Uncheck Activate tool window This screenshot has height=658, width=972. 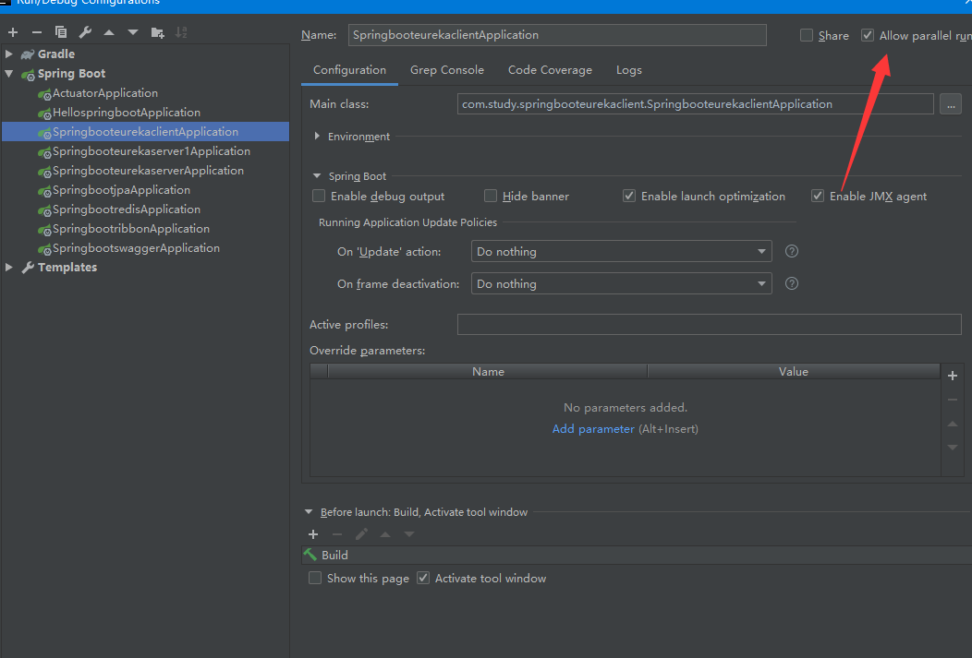point(423,578)
